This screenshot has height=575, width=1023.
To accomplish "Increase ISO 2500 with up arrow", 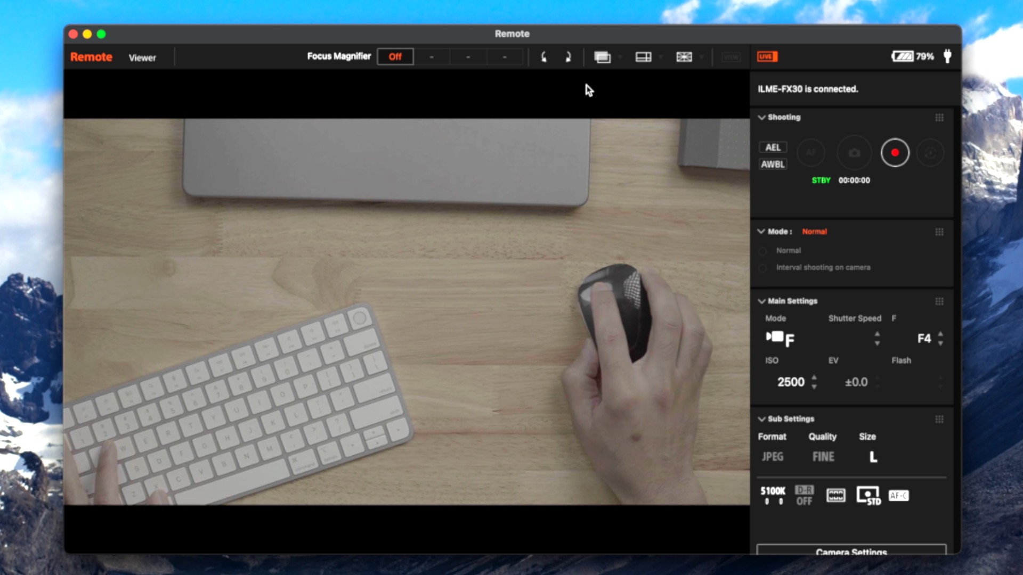I will point(814,377).
